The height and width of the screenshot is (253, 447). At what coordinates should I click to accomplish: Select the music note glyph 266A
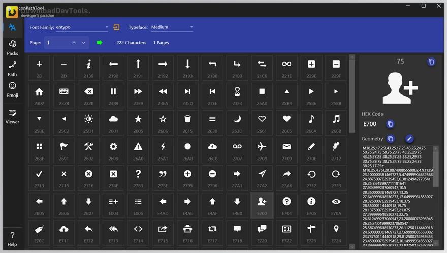point(311,122)
